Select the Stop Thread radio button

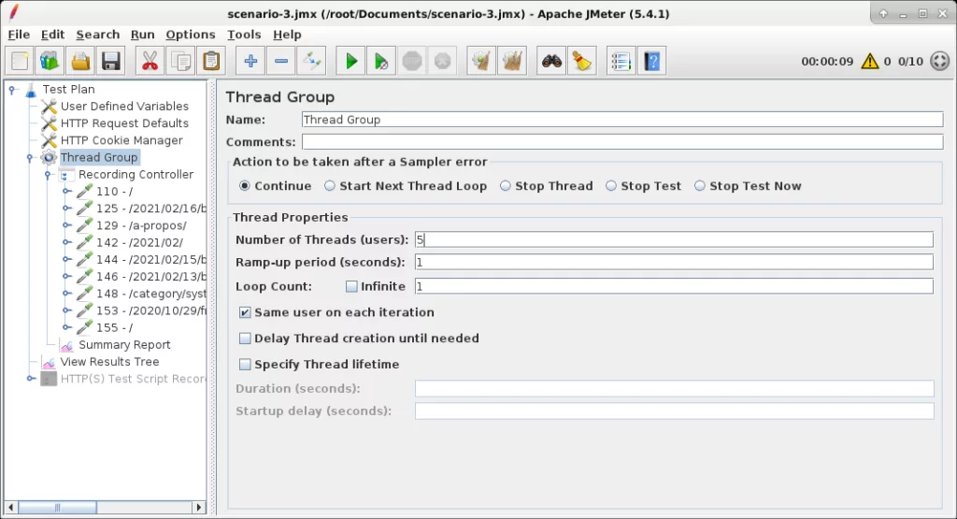(x=506, y=185)
